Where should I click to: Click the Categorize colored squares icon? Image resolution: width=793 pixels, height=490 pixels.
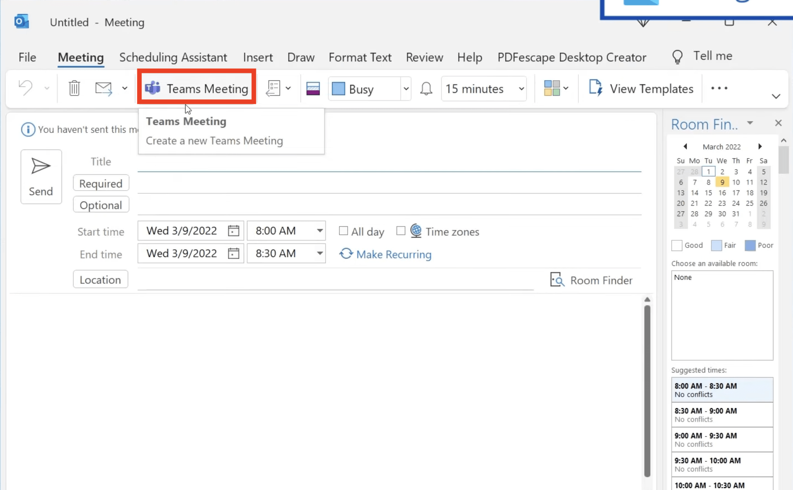[552, 88]
